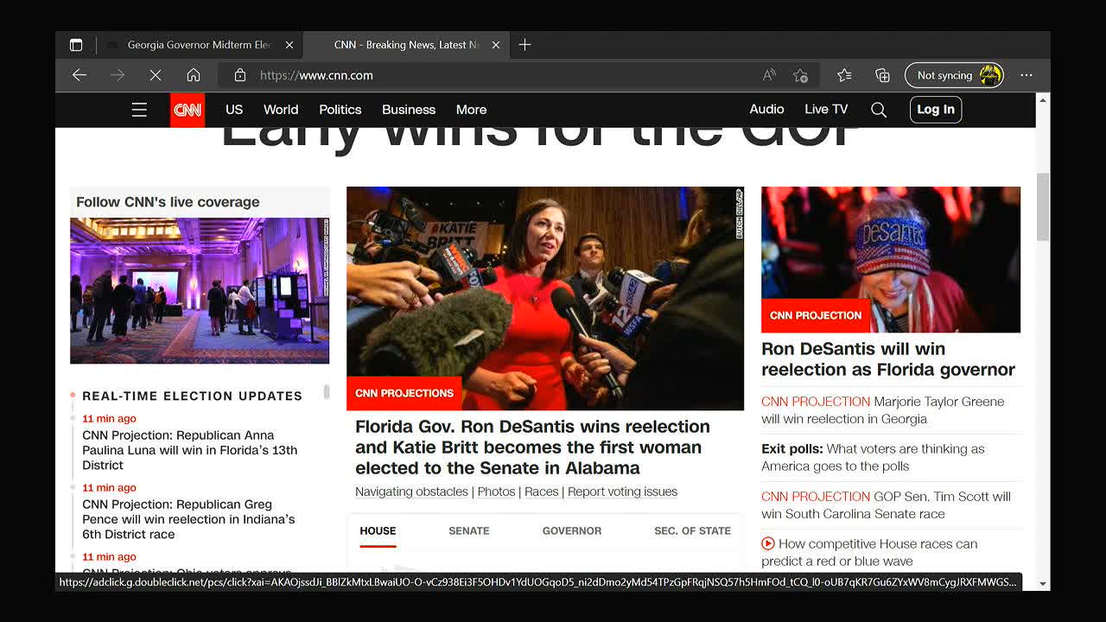Select the SENATE results tab
The image size is (1106, 622).
coord(469,530)
